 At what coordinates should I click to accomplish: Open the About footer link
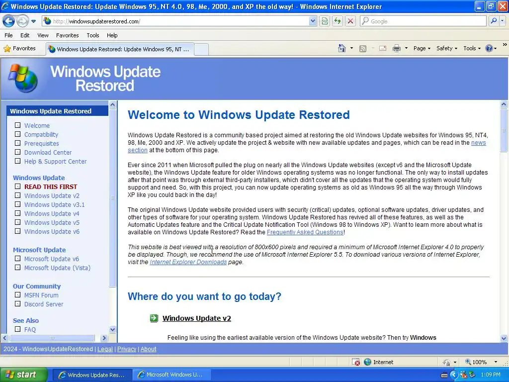[148, 349]
